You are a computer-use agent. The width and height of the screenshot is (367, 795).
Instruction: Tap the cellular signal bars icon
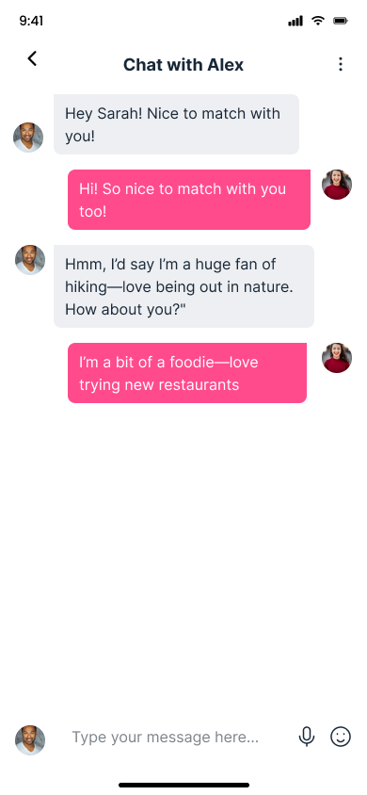(x=295, y=21)
